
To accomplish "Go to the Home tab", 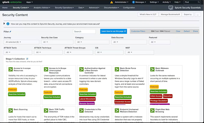I will pos(5,8).
